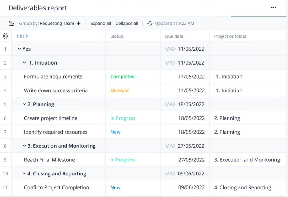Add a grouping with the plus icon
Viewport: 288px width, 197px height.
pos(78,23)
